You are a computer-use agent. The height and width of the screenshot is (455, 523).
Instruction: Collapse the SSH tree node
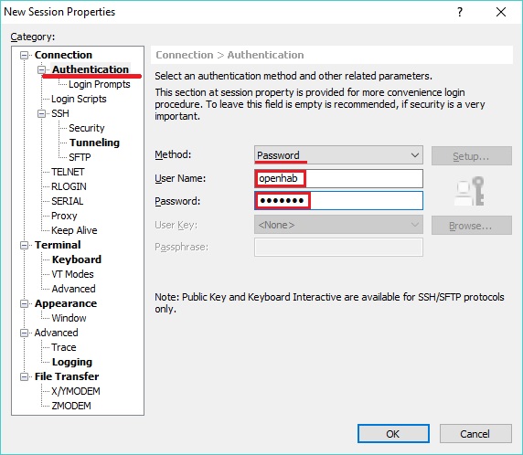[41, 113]
